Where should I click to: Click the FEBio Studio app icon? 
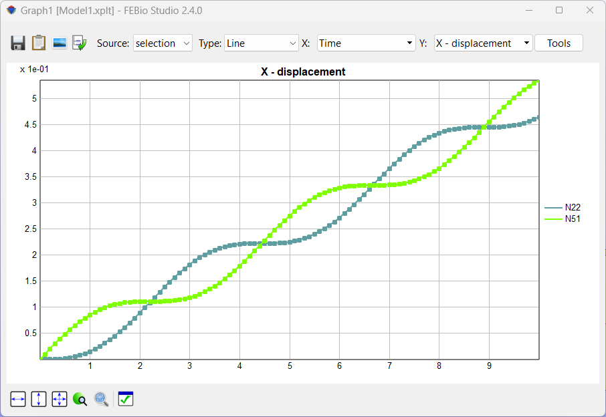click(11, 11)
